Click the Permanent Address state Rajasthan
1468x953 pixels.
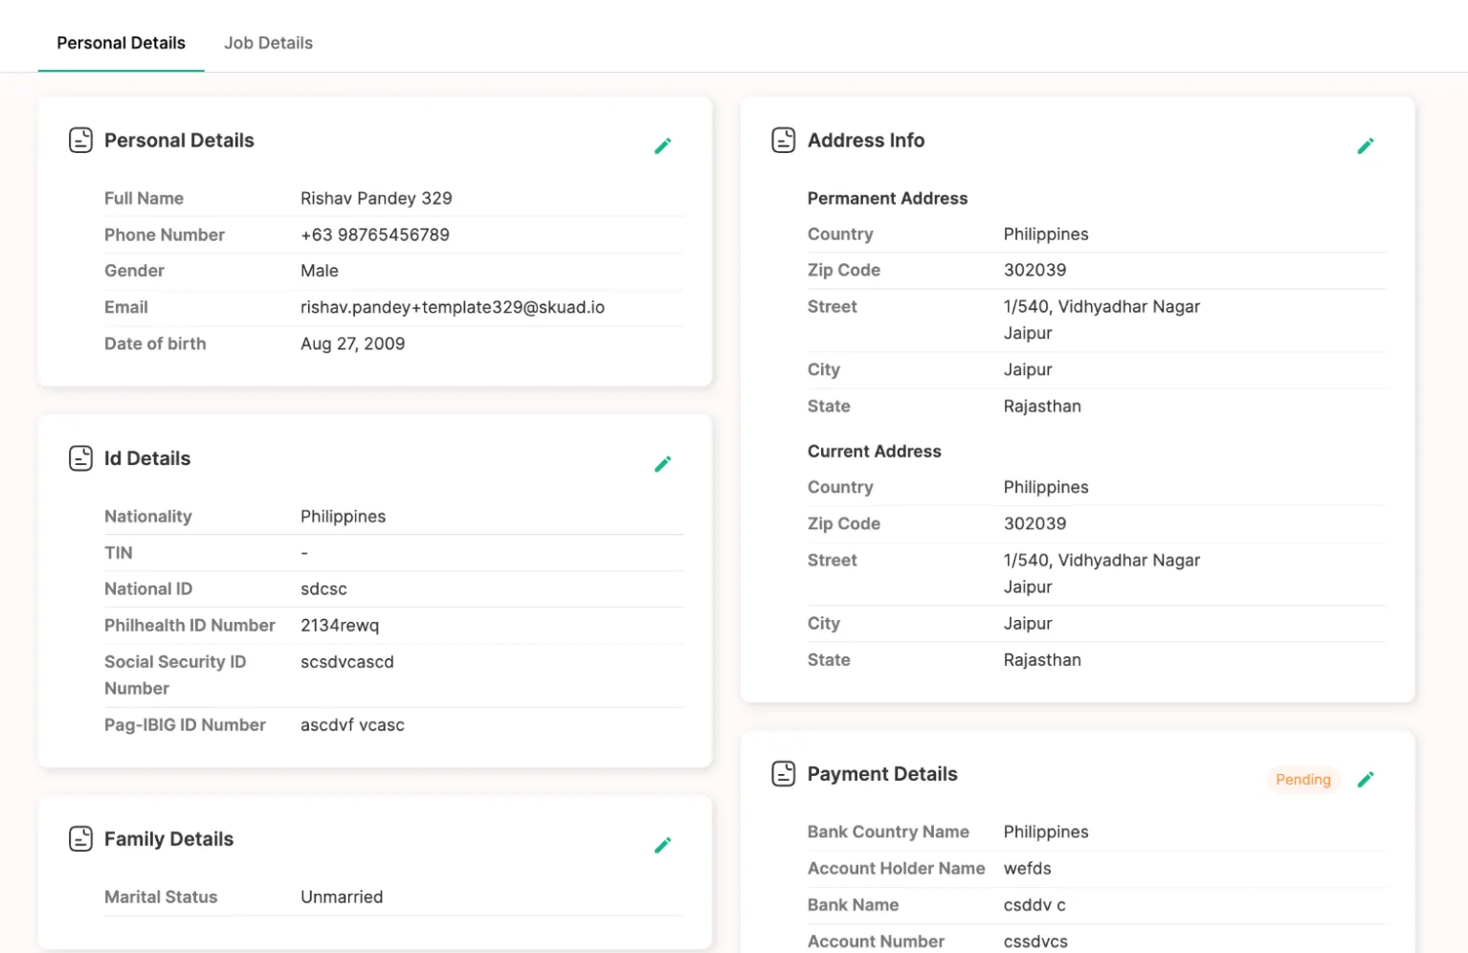pyautogui.click(x=1042, y=407)
